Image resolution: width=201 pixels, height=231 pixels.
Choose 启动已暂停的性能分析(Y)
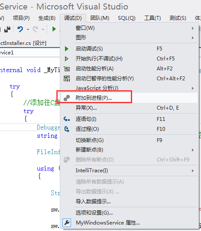(129, 79)
